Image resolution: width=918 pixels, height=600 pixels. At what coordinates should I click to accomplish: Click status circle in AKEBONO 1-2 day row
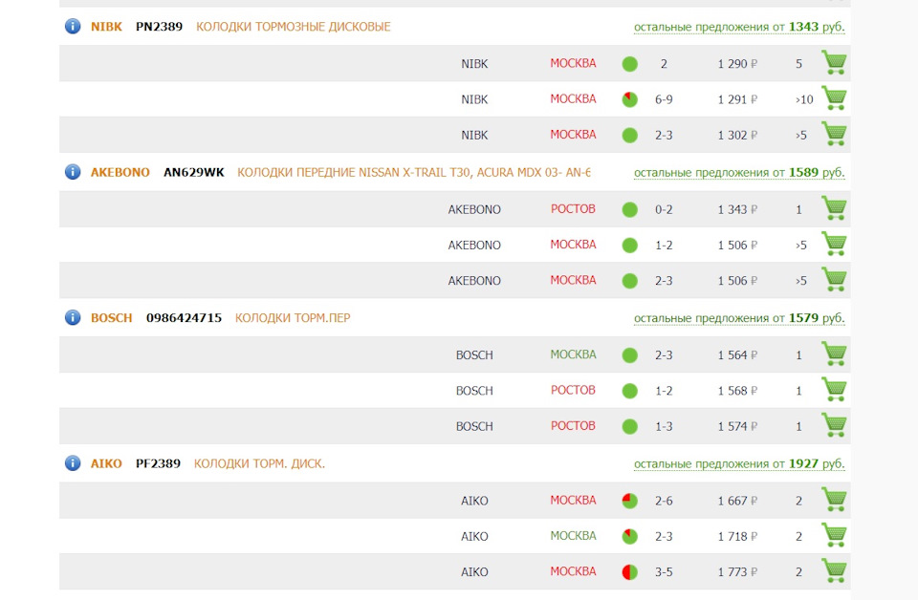point(630,245)
